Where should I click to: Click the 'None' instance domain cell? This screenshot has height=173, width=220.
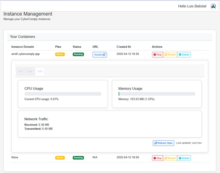(x=15, y=157)
